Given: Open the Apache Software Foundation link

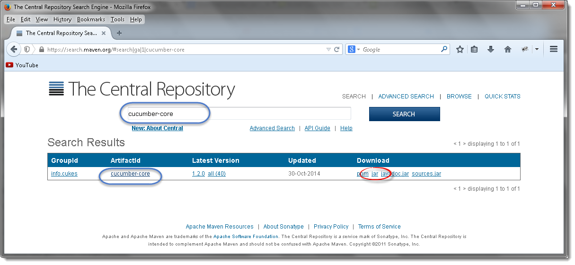Looking at the screenshot, I should pyautogui.click(x=246, y=236).
